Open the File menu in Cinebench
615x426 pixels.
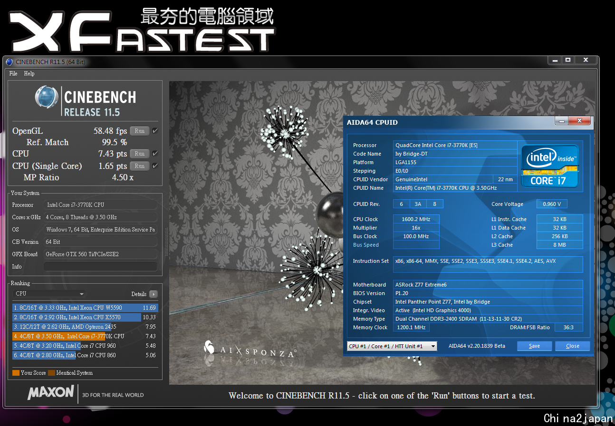point(13,74)
